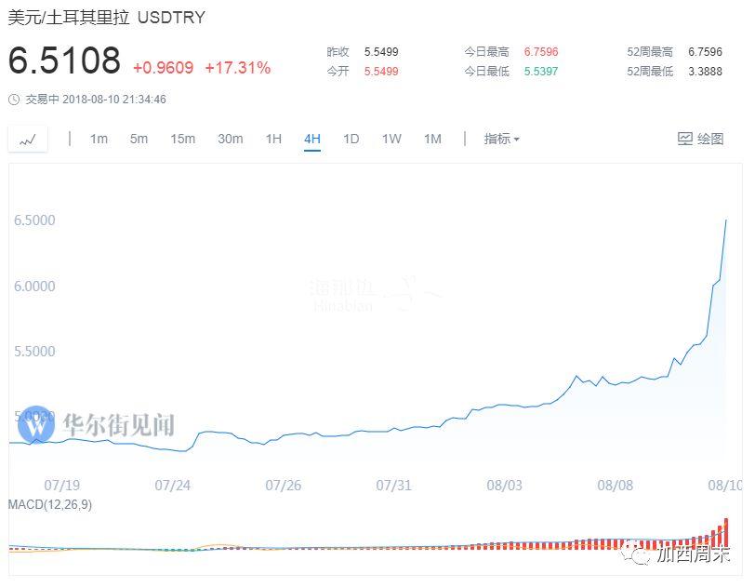Select the 1H interval

pyautogui.click(x=273, y=140)
